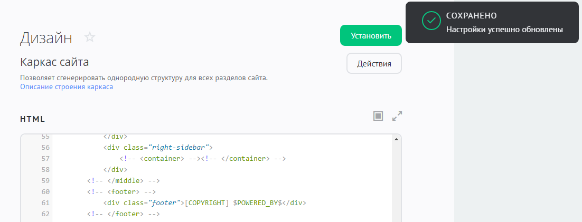Click the square icon above HTML editor
The height and width of the screenshot is (222, 582).
(378, 116)
